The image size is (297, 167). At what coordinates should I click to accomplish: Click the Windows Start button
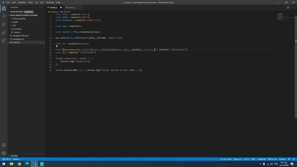click(4, 164)
